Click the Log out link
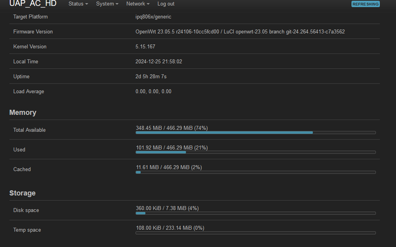The width and height of the screenshot is (396, 247). tap(166, 4)
